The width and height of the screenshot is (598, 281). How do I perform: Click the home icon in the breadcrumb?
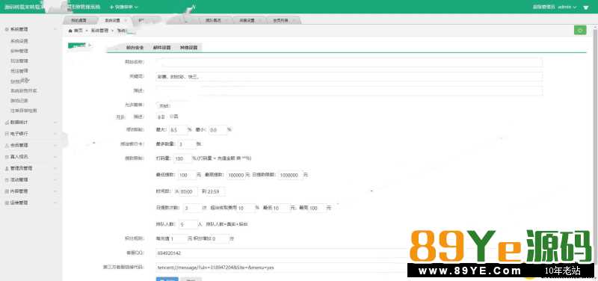[70, 31]
